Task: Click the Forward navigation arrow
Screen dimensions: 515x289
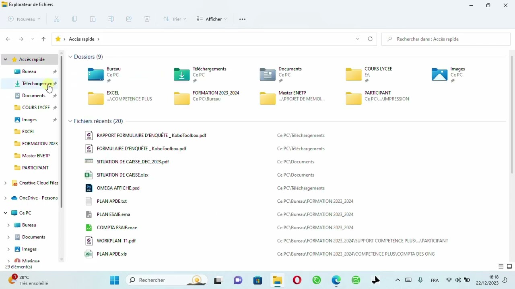Action: pos(21,39)
